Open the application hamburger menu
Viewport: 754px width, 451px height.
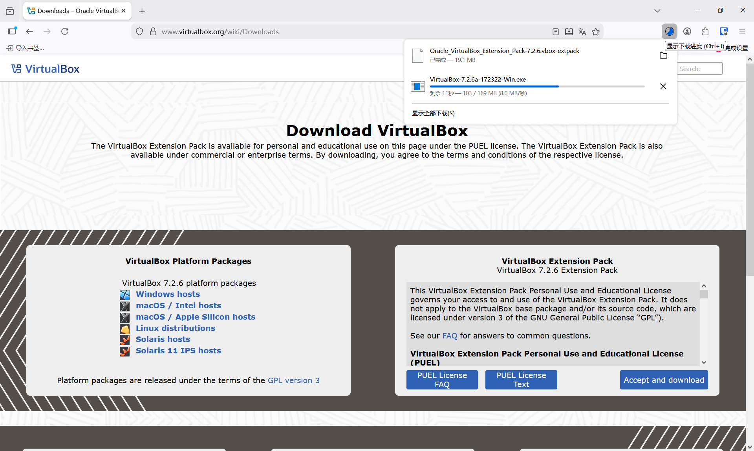point(742,31)
